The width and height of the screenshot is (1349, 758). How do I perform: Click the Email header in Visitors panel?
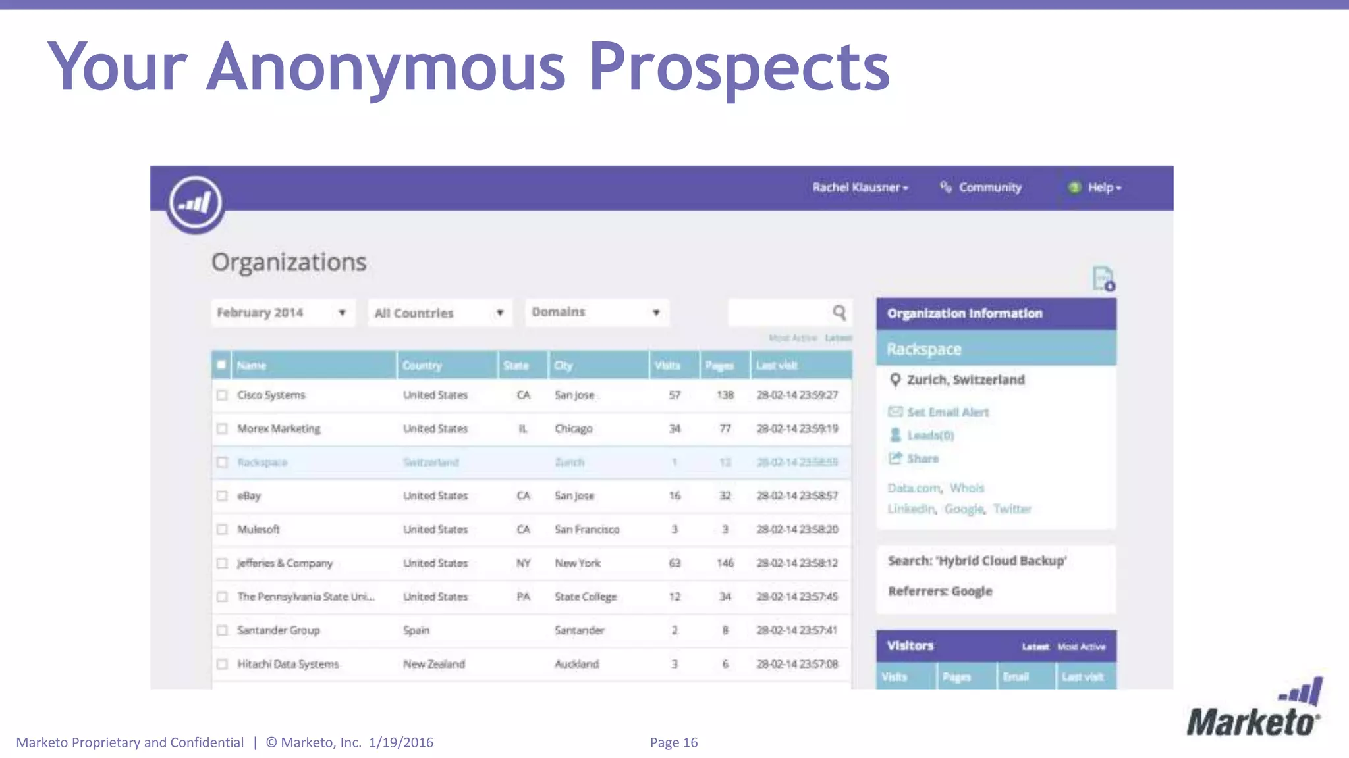(x=1026, y=677)
